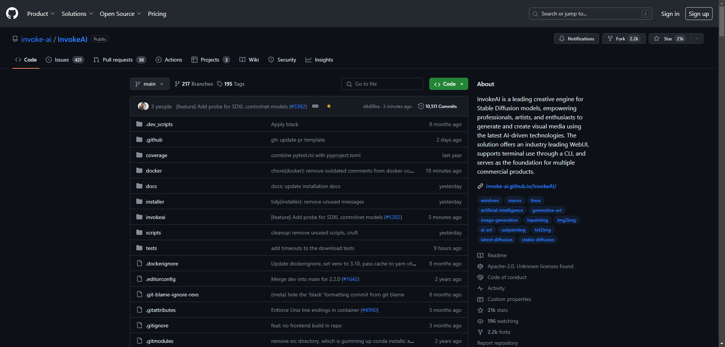Screen dimensions: 725x347
Task: Open 'add timeouts to the download tests' commit
Action: tap(313, 248)
